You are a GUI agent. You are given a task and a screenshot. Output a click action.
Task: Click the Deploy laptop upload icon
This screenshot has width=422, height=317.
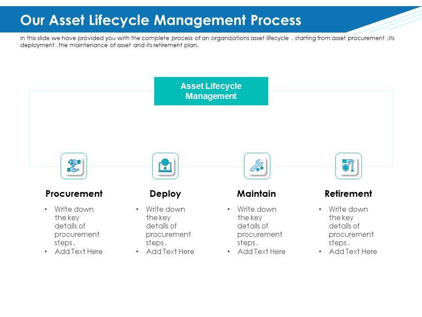click(165, 166)
